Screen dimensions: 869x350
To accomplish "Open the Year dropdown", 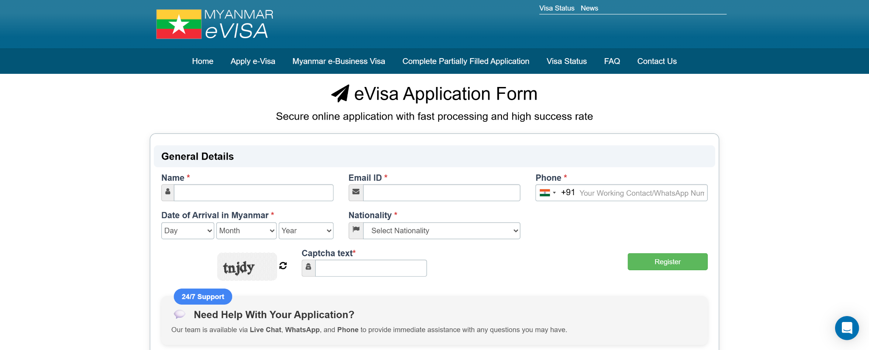I will coord(306,231).
